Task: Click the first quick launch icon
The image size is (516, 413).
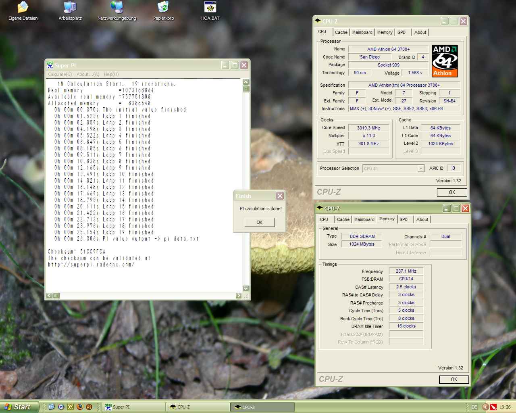Action: 52,407
